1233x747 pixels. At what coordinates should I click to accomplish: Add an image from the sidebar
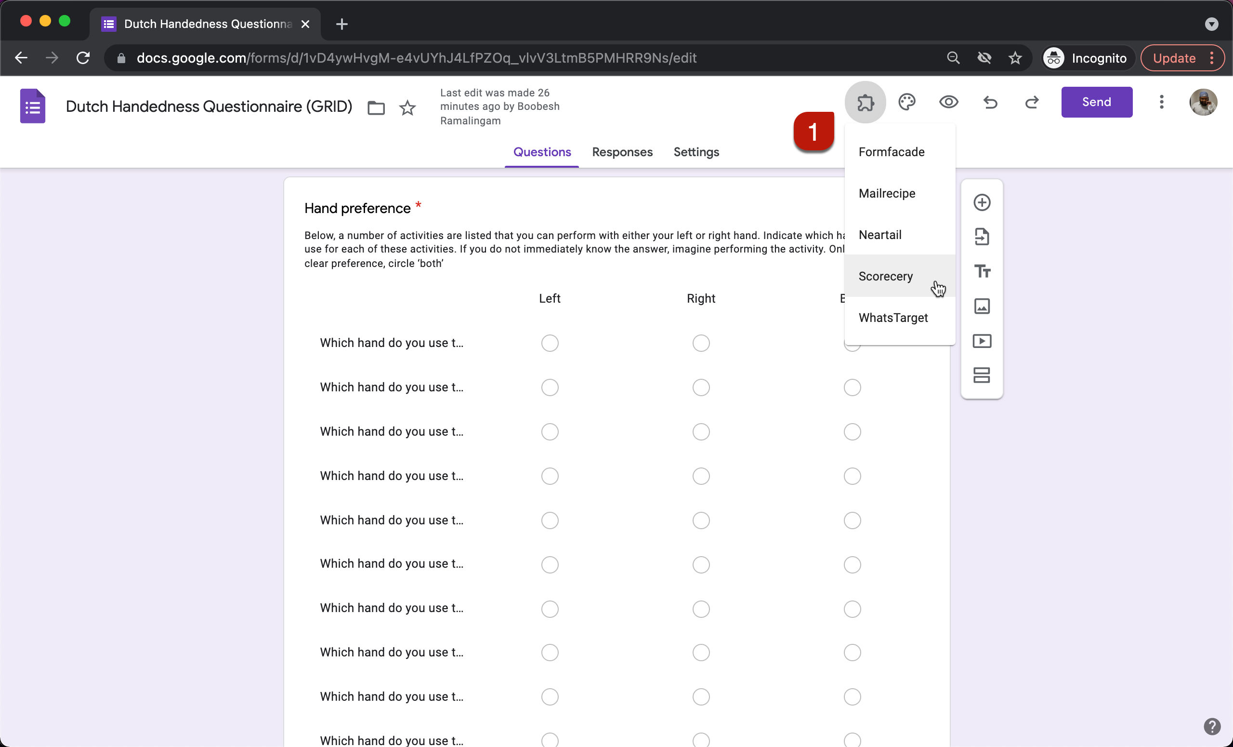click(x=982, y=306)
